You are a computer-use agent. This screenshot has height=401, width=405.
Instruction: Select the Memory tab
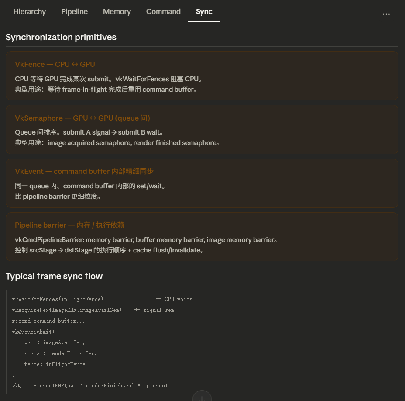tap(117, 12)
